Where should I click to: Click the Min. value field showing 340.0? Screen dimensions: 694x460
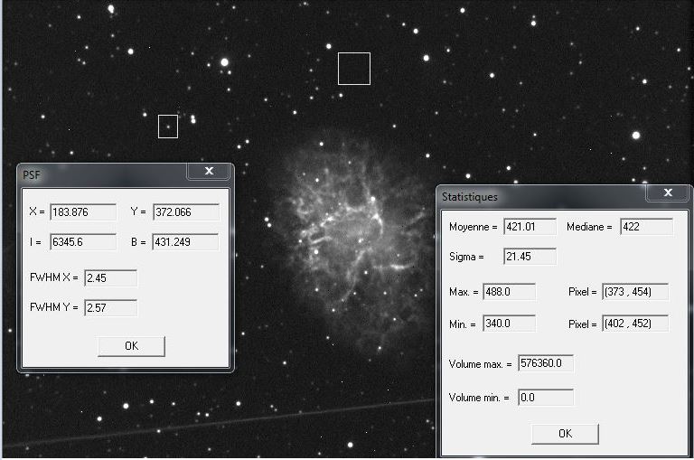(509, 324)
